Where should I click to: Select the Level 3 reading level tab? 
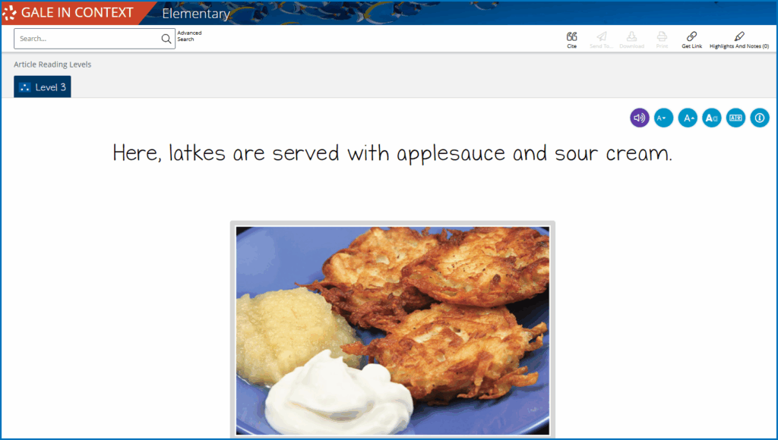43,87
